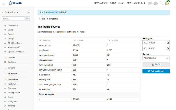
Task: Click the isharkfly.com domain cell
Action: click(44, 80)
